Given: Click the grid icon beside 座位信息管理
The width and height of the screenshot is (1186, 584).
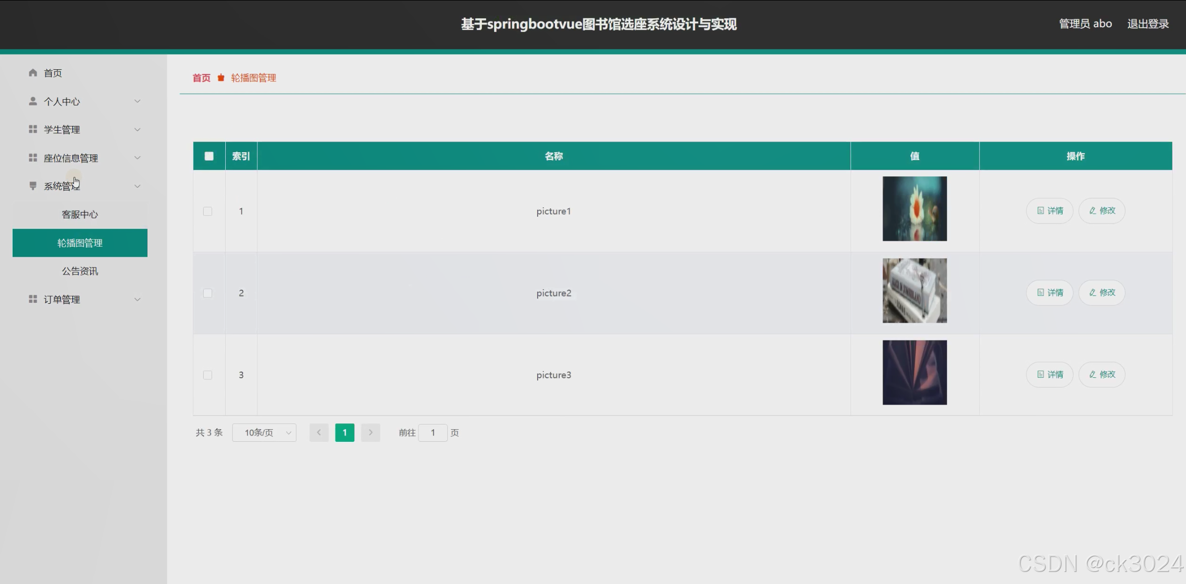Looking at the screenshot, I should (33, 157).
